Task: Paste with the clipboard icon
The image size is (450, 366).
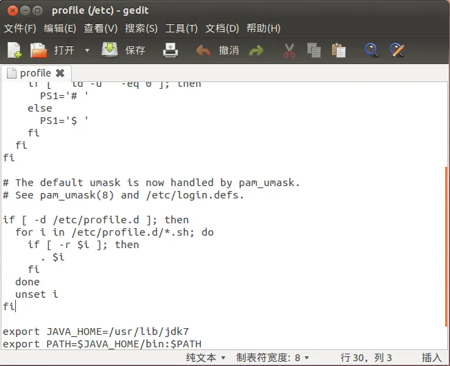Action: pos(339,50)
